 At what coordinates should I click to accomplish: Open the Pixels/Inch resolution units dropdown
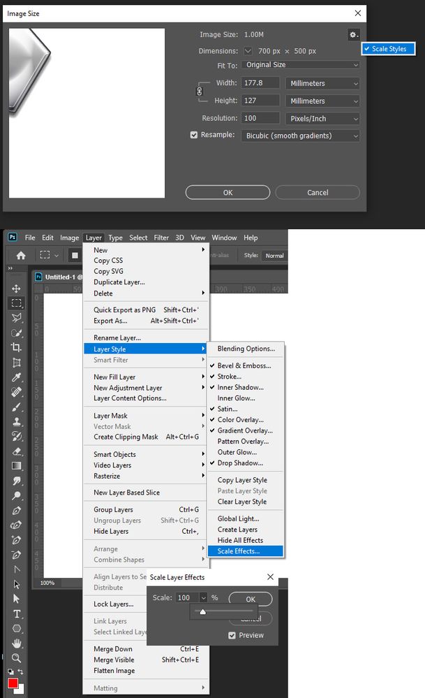[322, 118]
